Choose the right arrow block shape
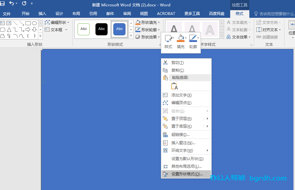 tap(28, 30)
